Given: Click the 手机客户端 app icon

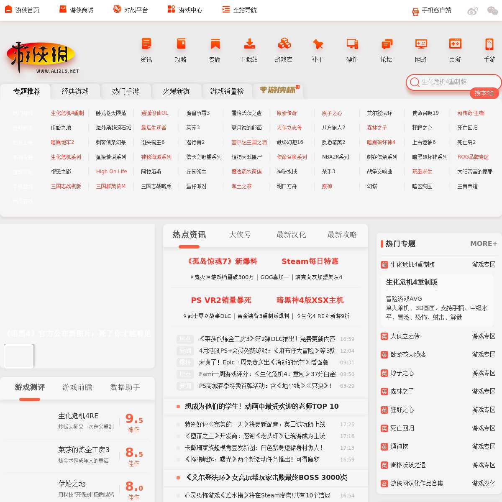Looking at the screenshot, I should click(415, 12).
